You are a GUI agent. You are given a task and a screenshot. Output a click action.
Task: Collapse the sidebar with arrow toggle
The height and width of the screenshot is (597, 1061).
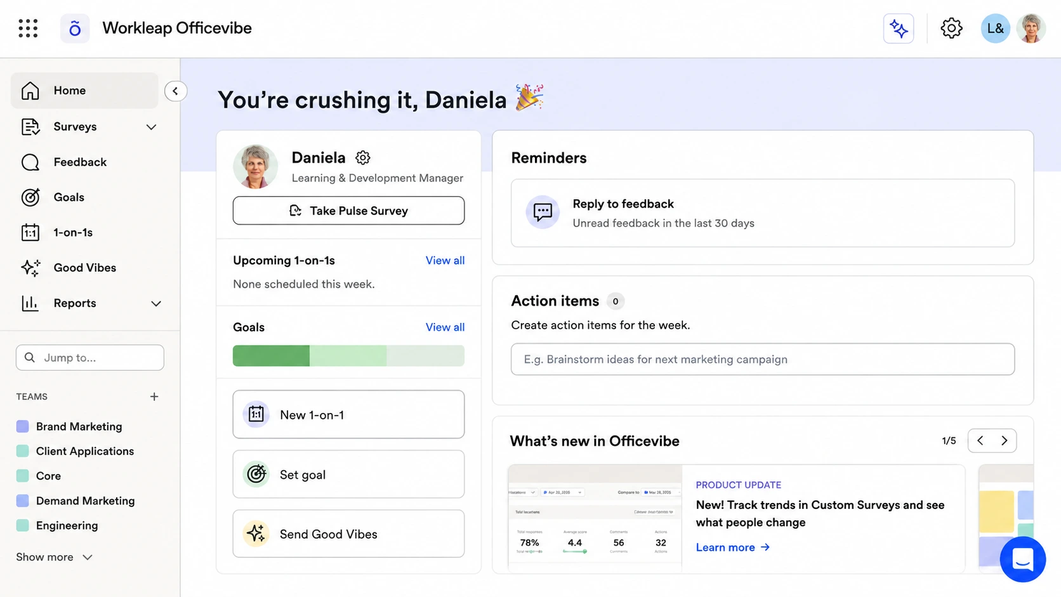(x=175, y=91)
